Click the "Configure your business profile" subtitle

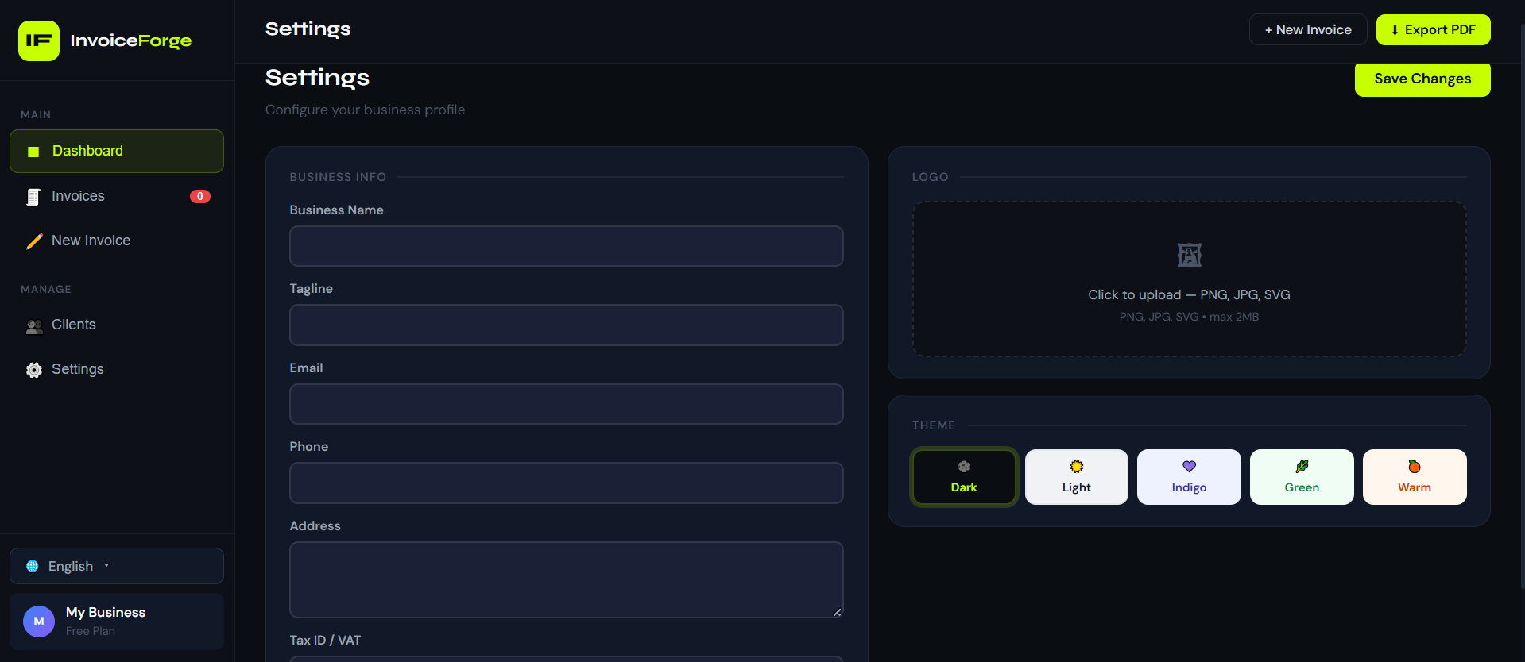366,110
